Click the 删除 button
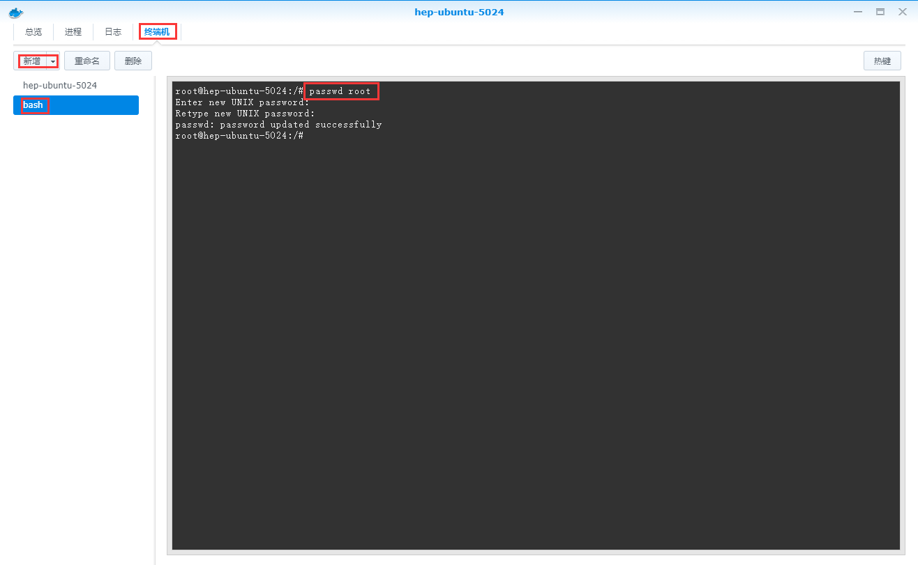The height and width of the screenshot is (565, 918). [x=133, y=61]
